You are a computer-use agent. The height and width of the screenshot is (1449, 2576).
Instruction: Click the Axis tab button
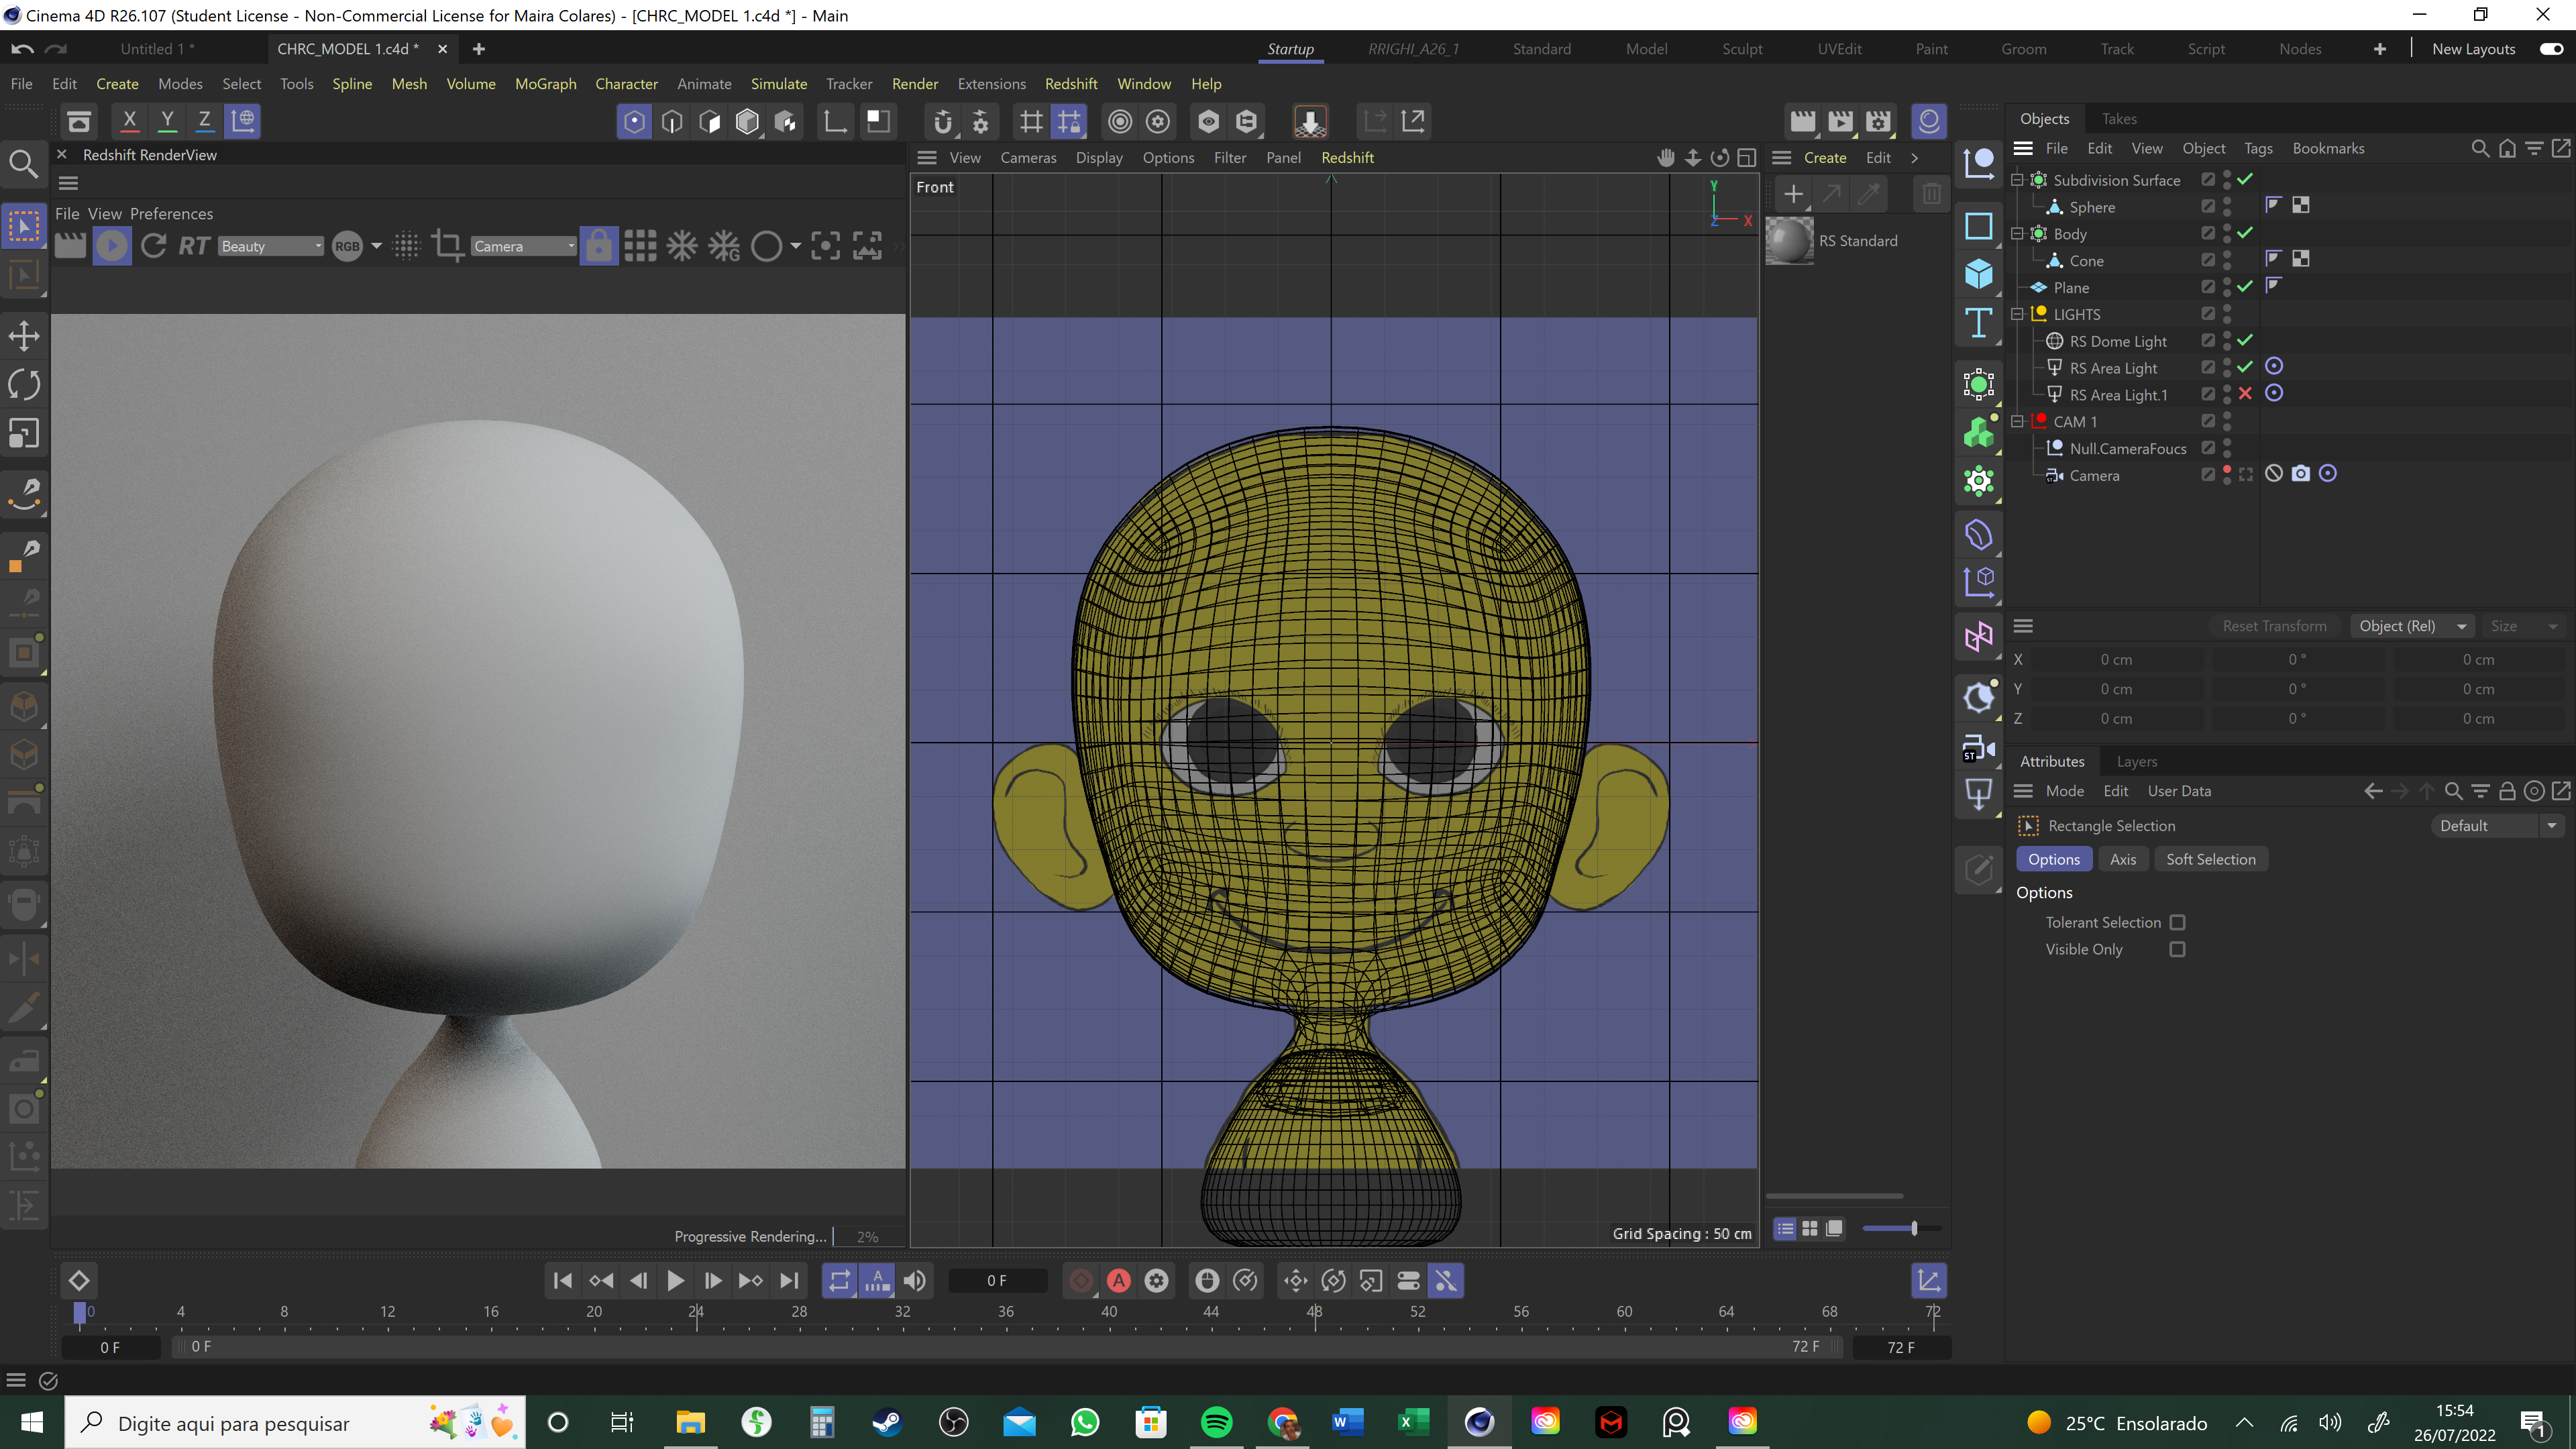[2122, 859]
